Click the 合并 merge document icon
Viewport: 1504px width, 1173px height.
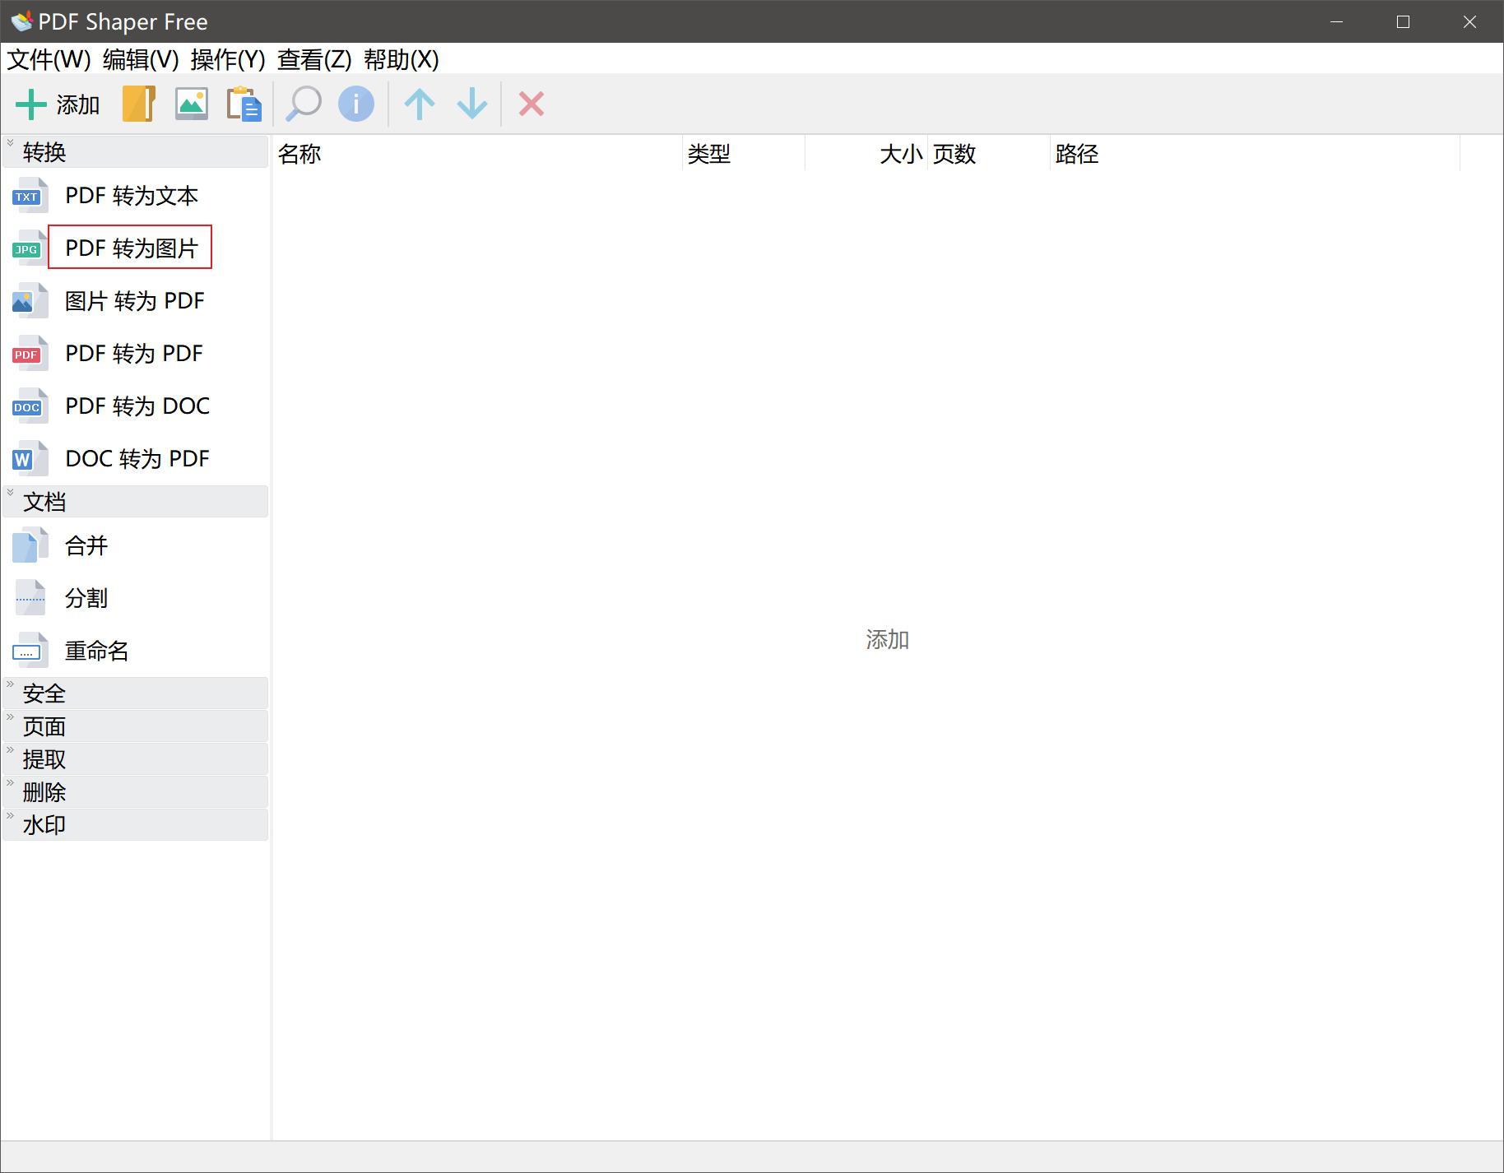[30, 545]
